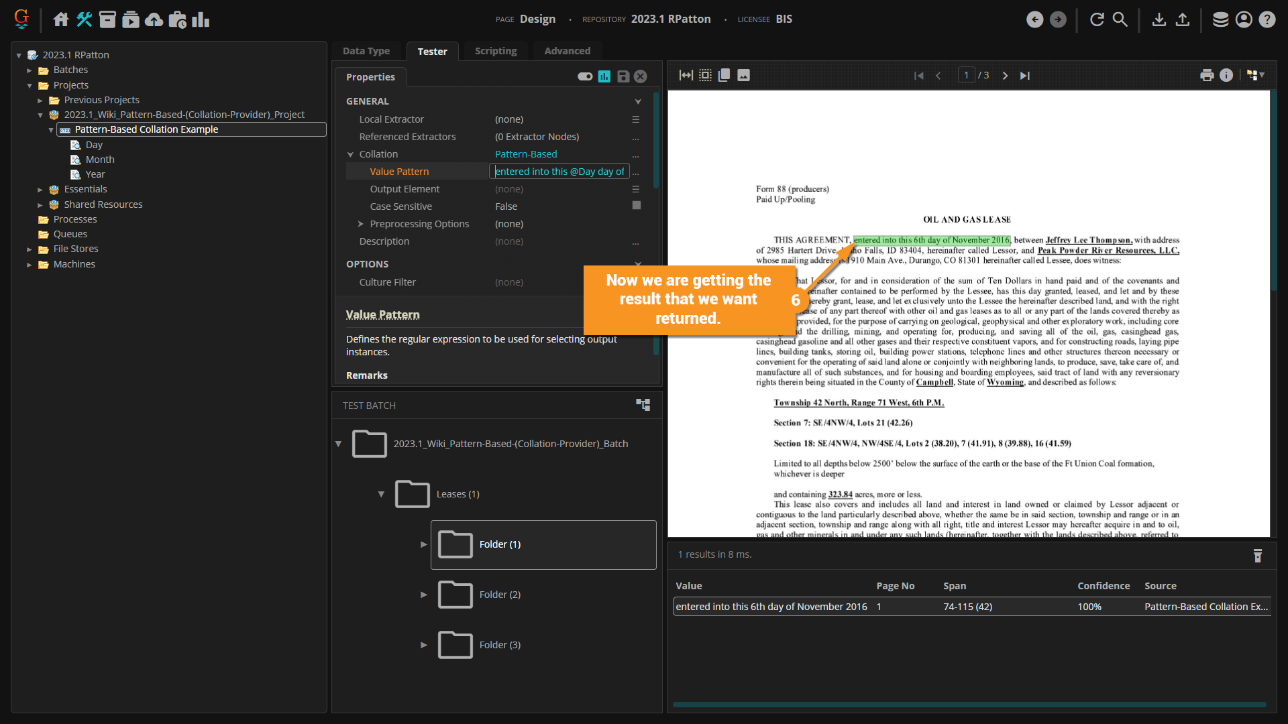Click the fit-to-width icon in document viewer
Screen dimensions: 1288x724
click(686, 75)
